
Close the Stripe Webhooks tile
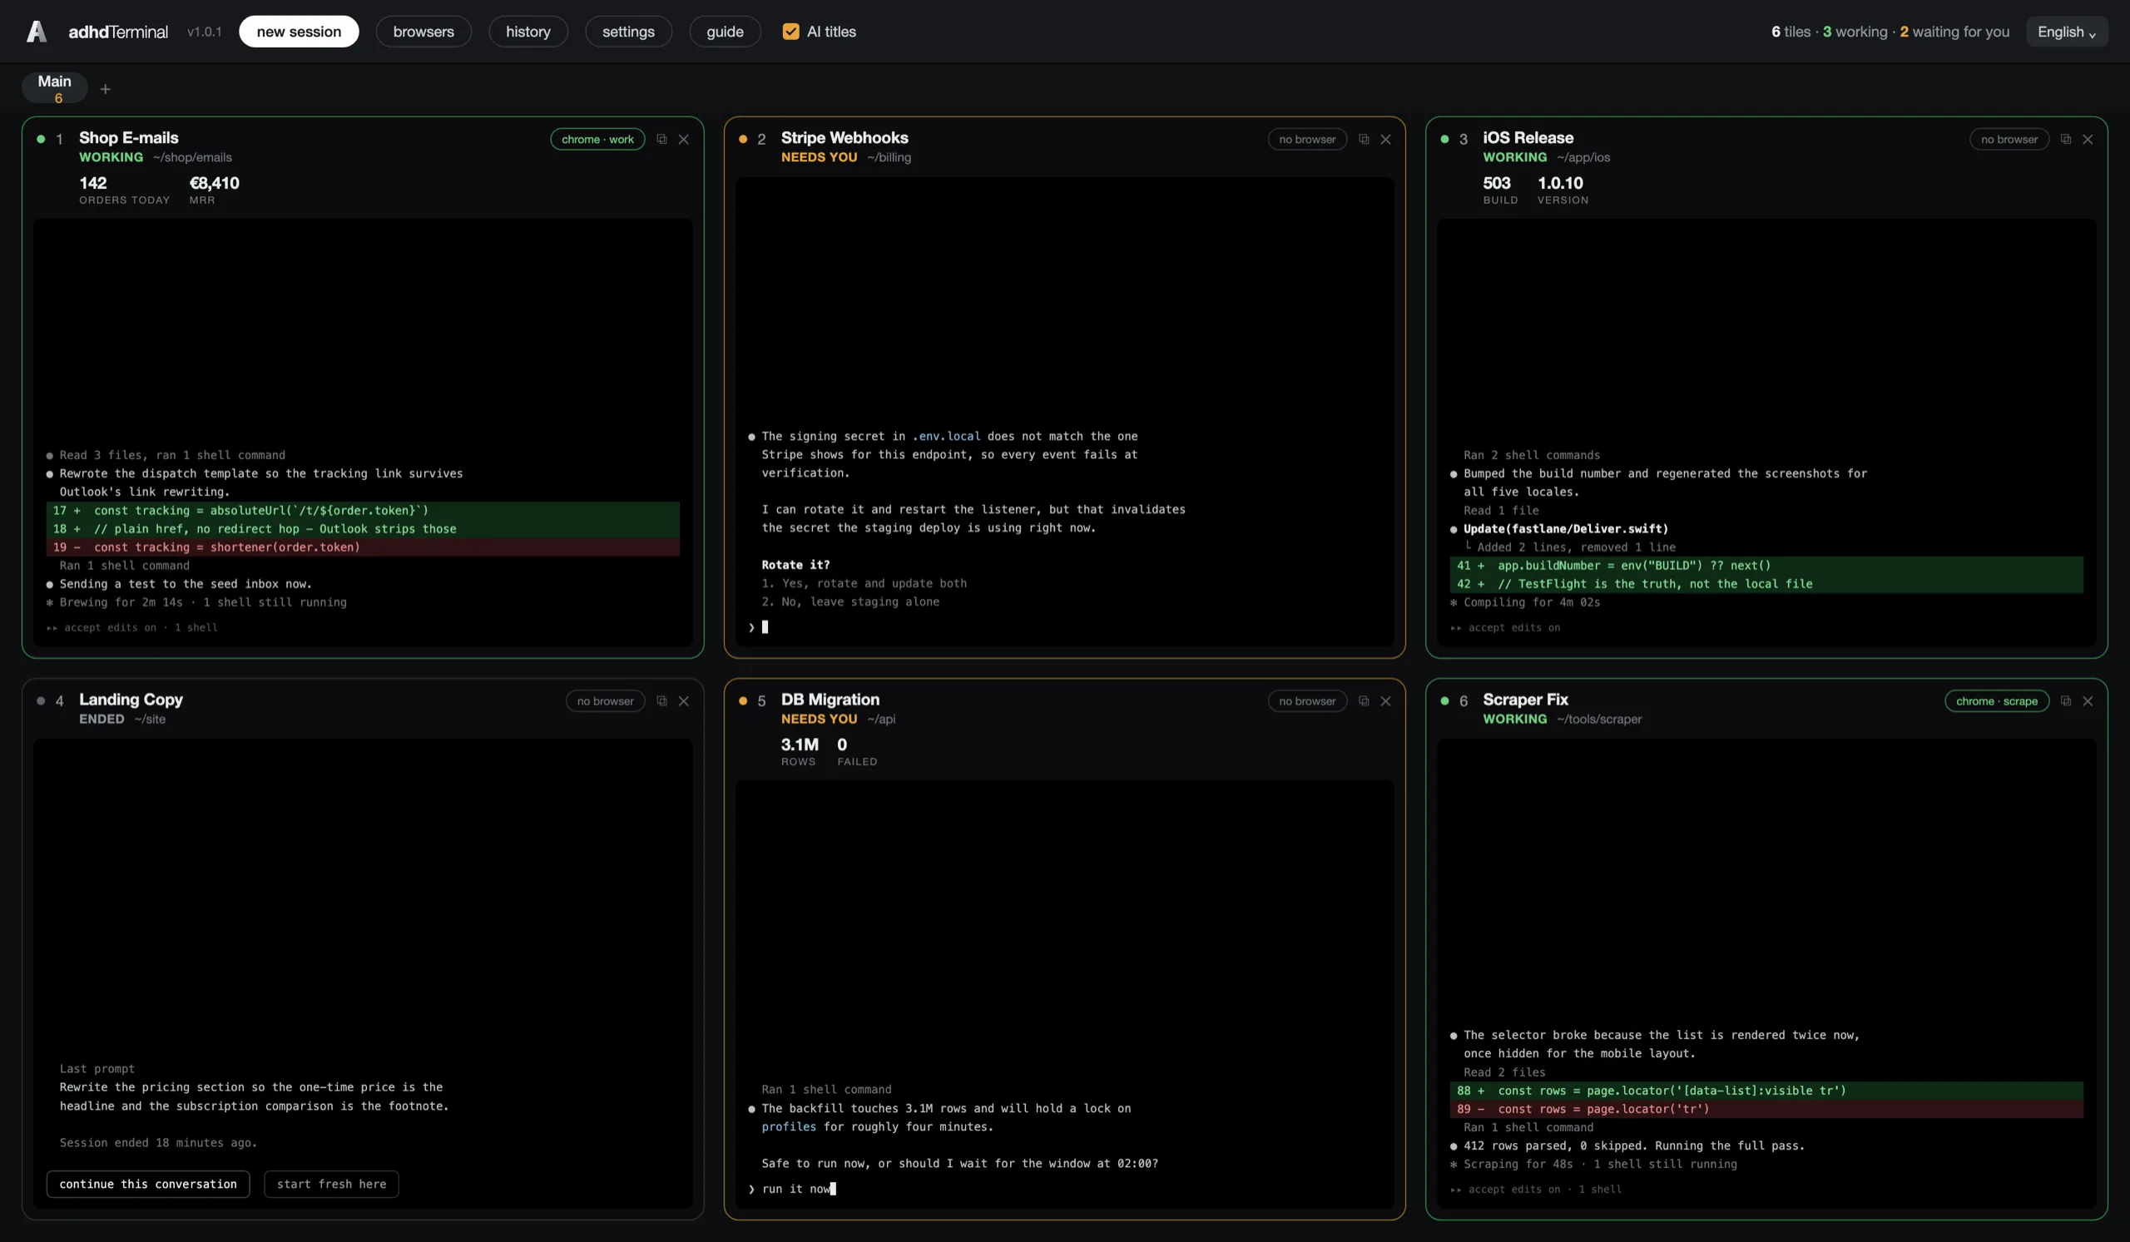point(1385,140)
